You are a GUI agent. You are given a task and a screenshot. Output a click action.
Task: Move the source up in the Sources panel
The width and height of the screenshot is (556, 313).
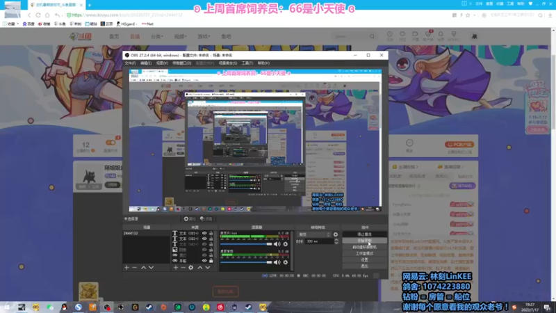click(200, 267)
